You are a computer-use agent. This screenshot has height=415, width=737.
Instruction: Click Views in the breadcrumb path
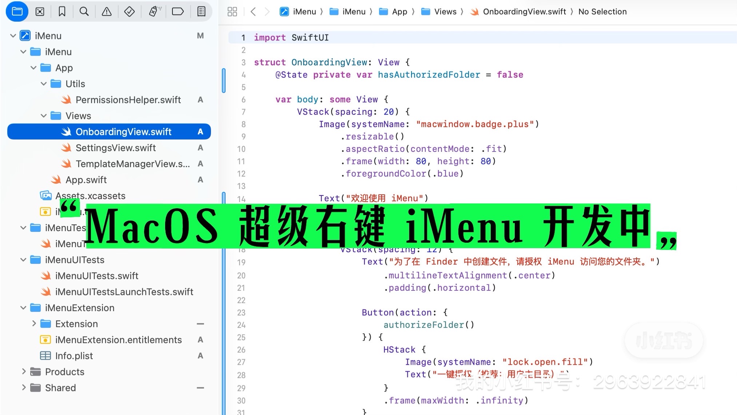[445, 12]
